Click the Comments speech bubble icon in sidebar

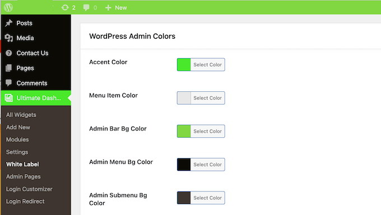pyautogui.click(x=9, y=83)
